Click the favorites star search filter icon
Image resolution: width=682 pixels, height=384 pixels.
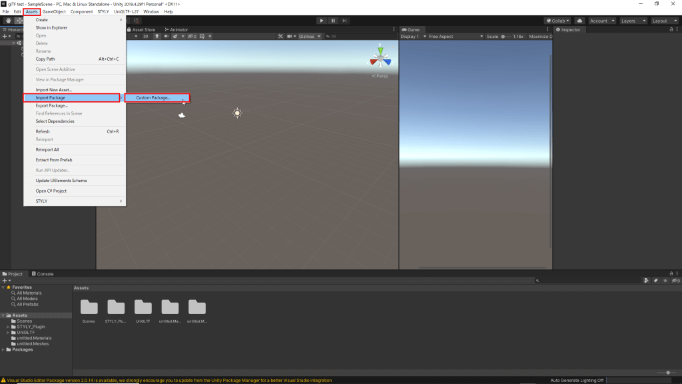point(666,281)
